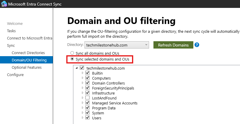Select the Managed Service Accounts label
Viewport: 240px width, 124px height.
click(x=115, y=103)
